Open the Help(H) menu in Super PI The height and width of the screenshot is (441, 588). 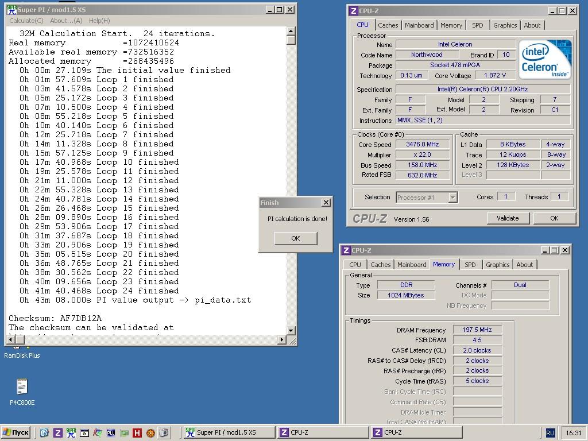99,21
